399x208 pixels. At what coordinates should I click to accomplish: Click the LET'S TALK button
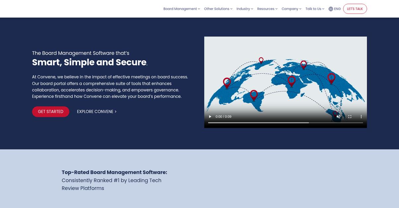point(355,9)
